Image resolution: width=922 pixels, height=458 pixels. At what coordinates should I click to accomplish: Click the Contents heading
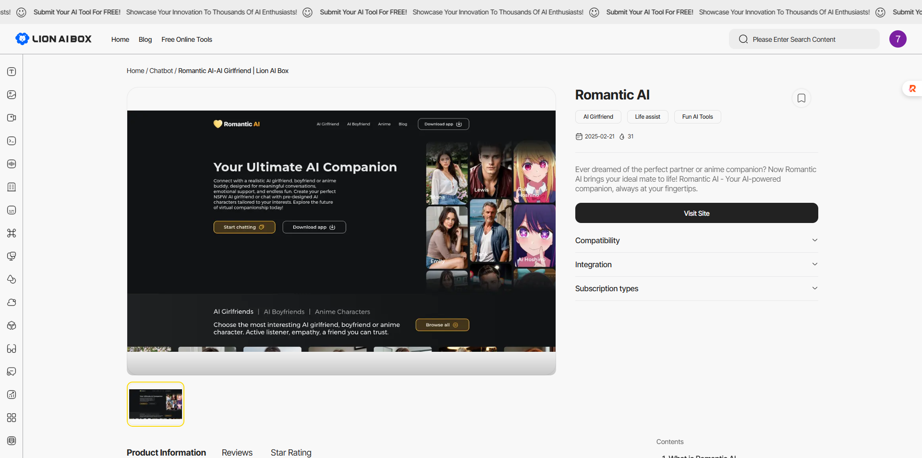[x=669, y=442]
